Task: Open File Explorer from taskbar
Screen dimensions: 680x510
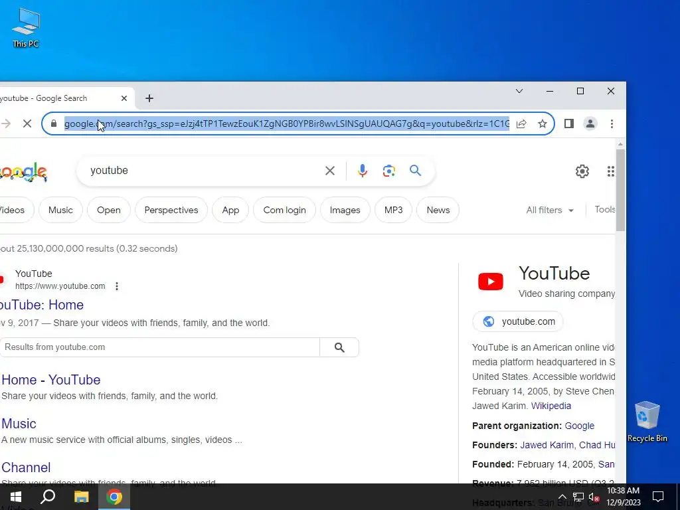Action: [x=81, y=497]
